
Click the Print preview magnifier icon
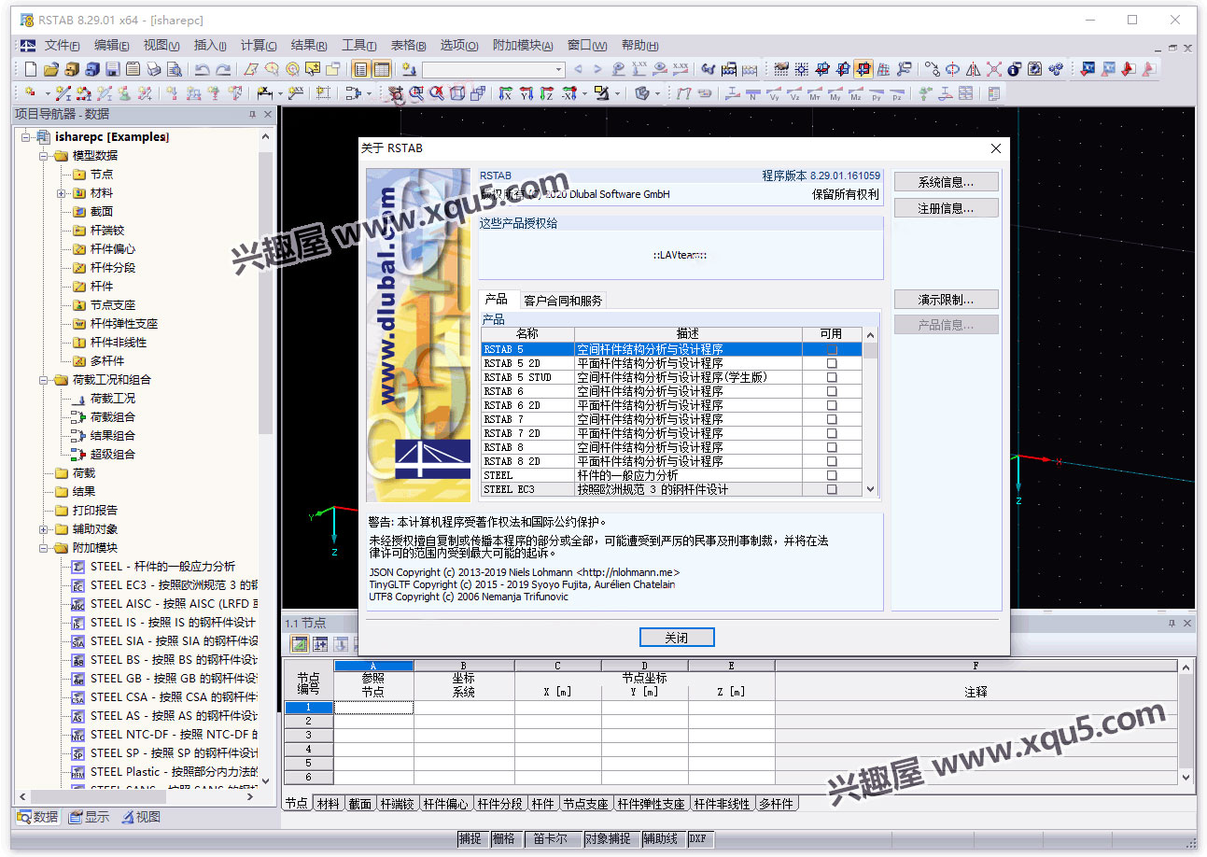coord(175,69)
